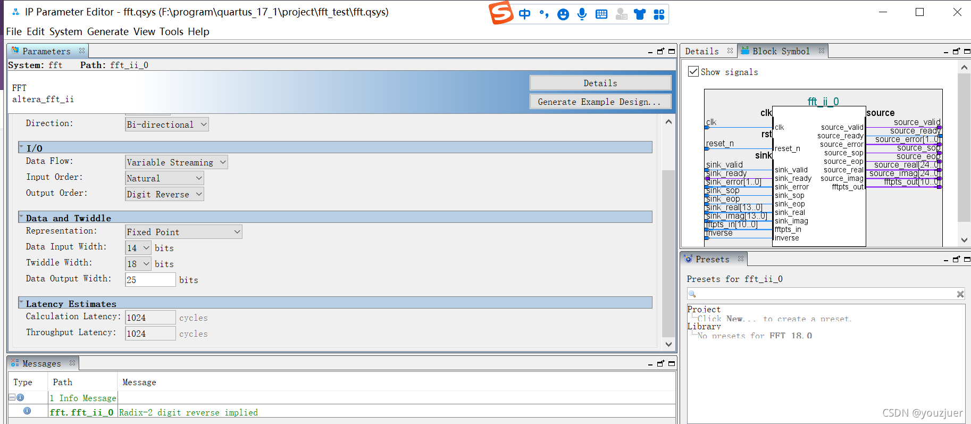Maximize the Block Symbol panel
Screen dimensions: 971x424
(967, 52)
